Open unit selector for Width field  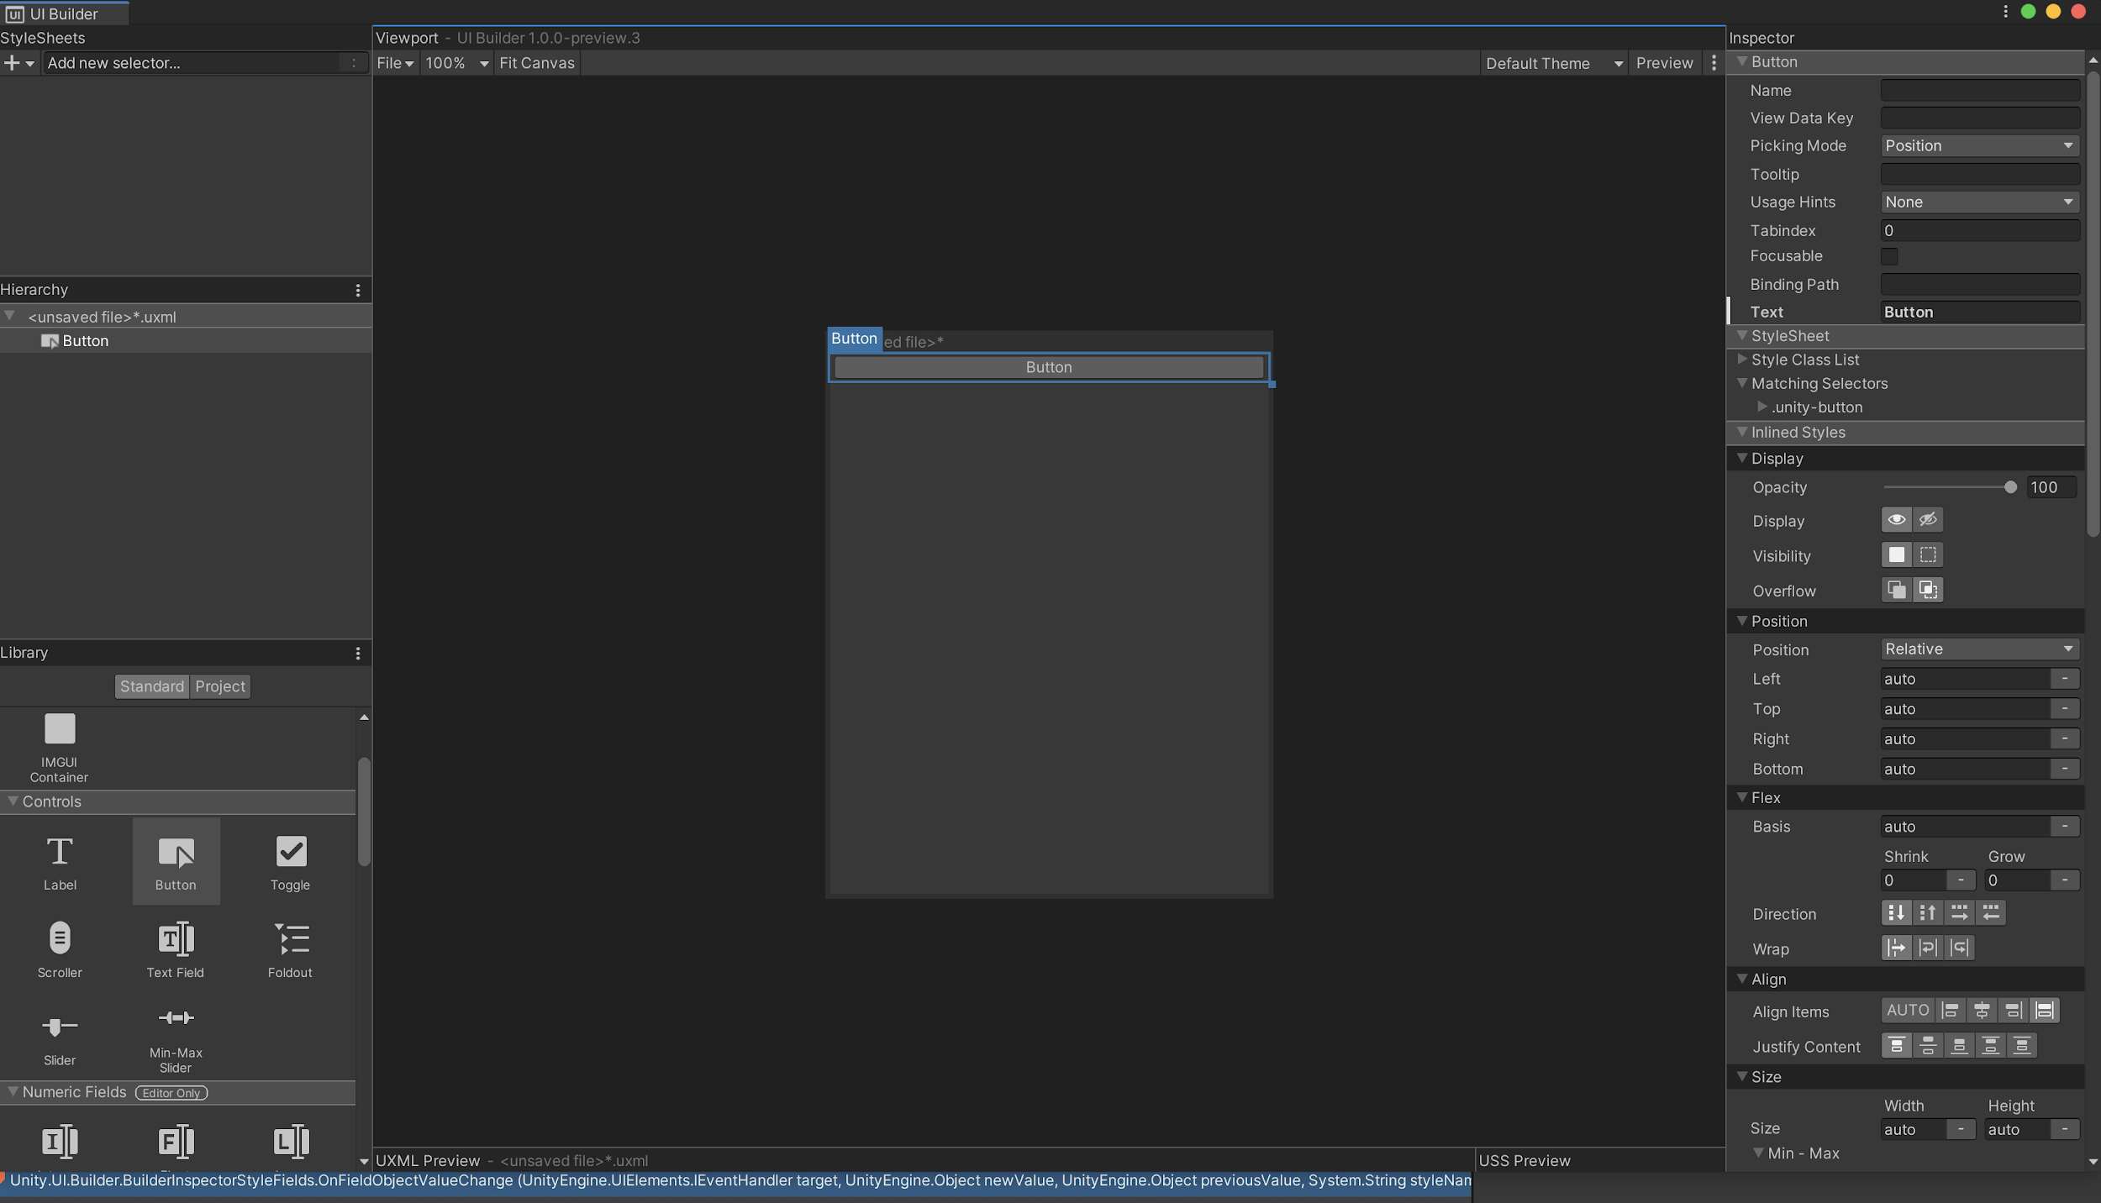[x=1960, y=1129]
